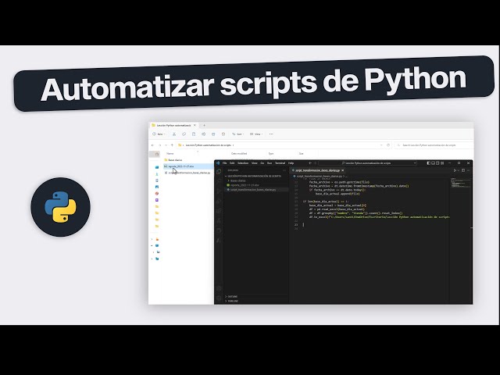Image resolution: width=500 pixels, height=375 pixels.
Task: Open the Manage gear in VS Code activity bar
Action: (219, 298)
